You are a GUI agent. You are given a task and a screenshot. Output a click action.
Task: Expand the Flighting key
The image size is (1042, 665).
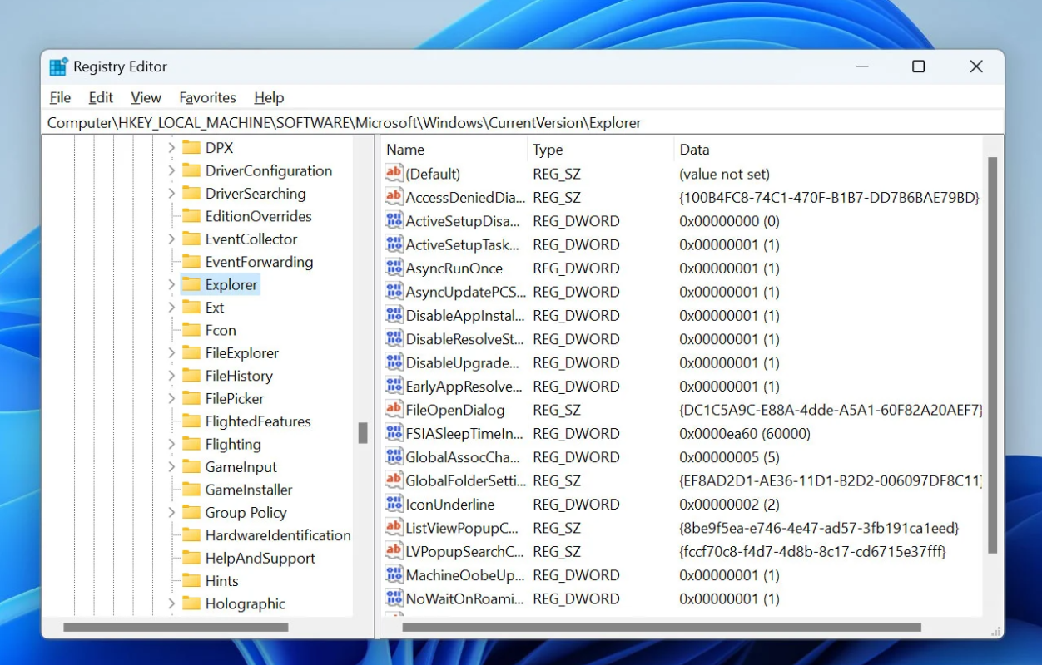(171, 444)
